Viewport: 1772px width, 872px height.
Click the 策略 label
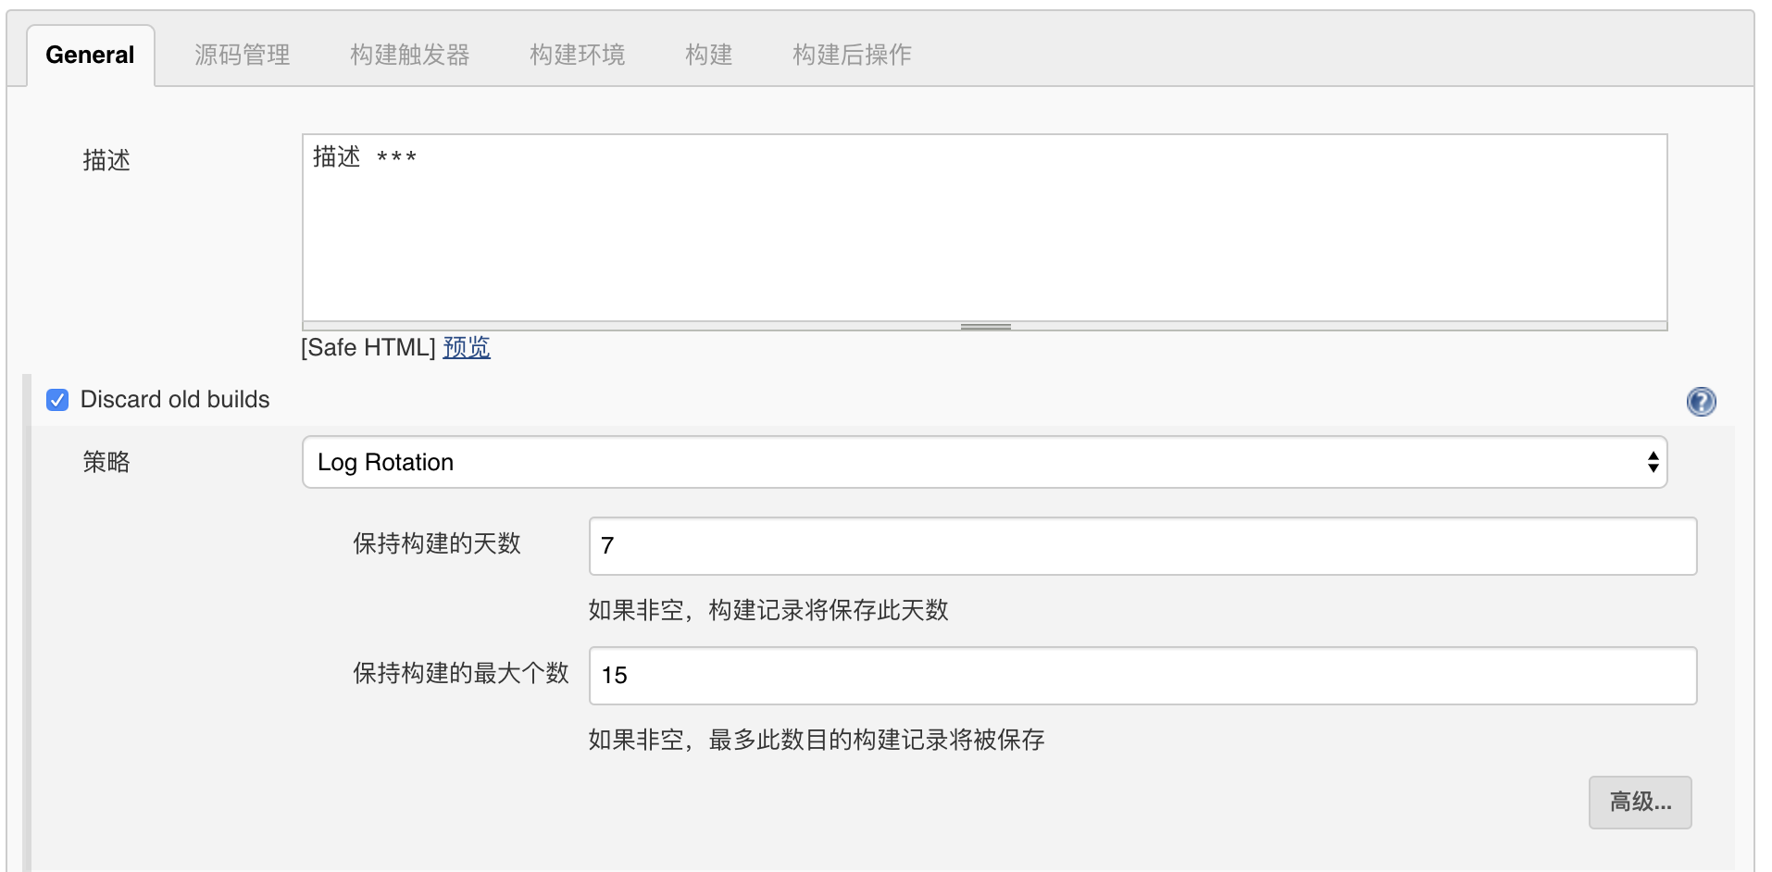(x=106, y=462)
